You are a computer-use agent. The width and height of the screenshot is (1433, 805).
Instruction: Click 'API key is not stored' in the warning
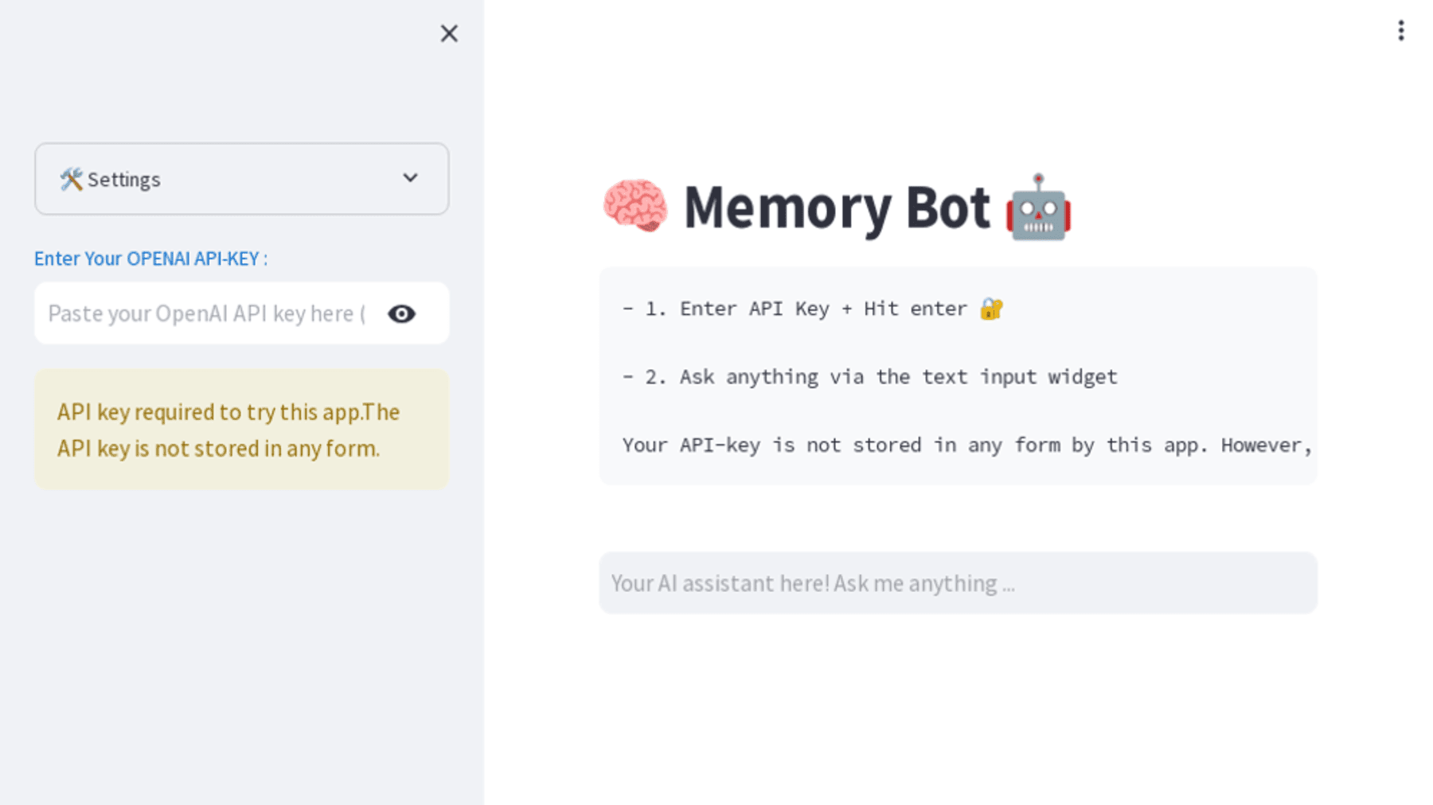click(218, 449)
